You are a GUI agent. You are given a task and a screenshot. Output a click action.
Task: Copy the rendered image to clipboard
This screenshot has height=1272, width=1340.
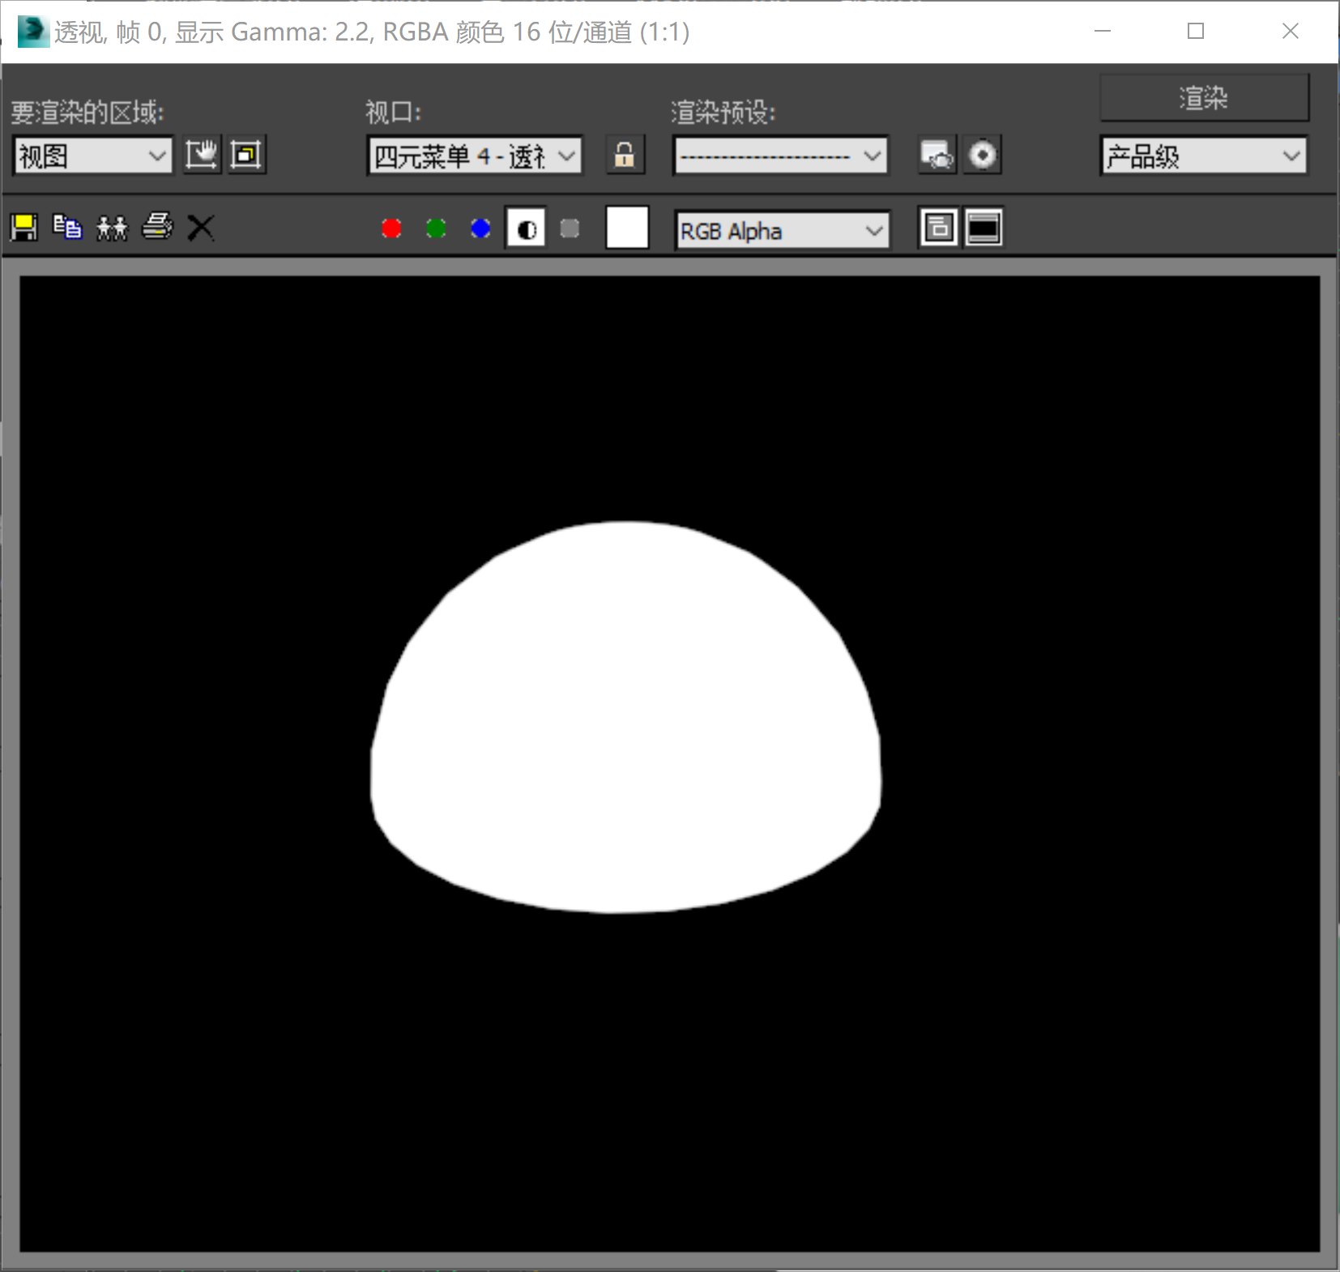(67, 228)
